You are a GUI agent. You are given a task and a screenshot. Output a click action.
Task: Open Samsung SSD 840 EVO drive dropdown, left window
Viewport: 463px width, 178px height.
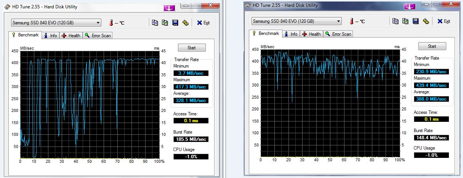pyautogui.click(x=56, y=23)
